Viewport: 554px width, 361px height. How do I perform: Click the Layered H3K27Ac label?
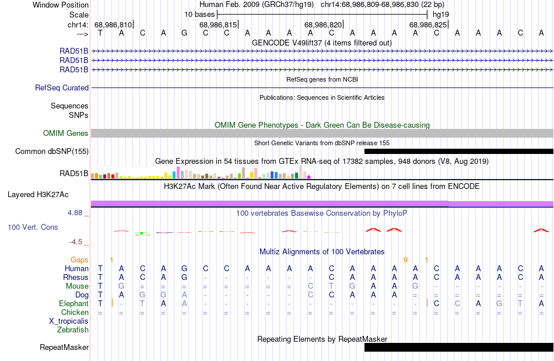tap(38, 195)
